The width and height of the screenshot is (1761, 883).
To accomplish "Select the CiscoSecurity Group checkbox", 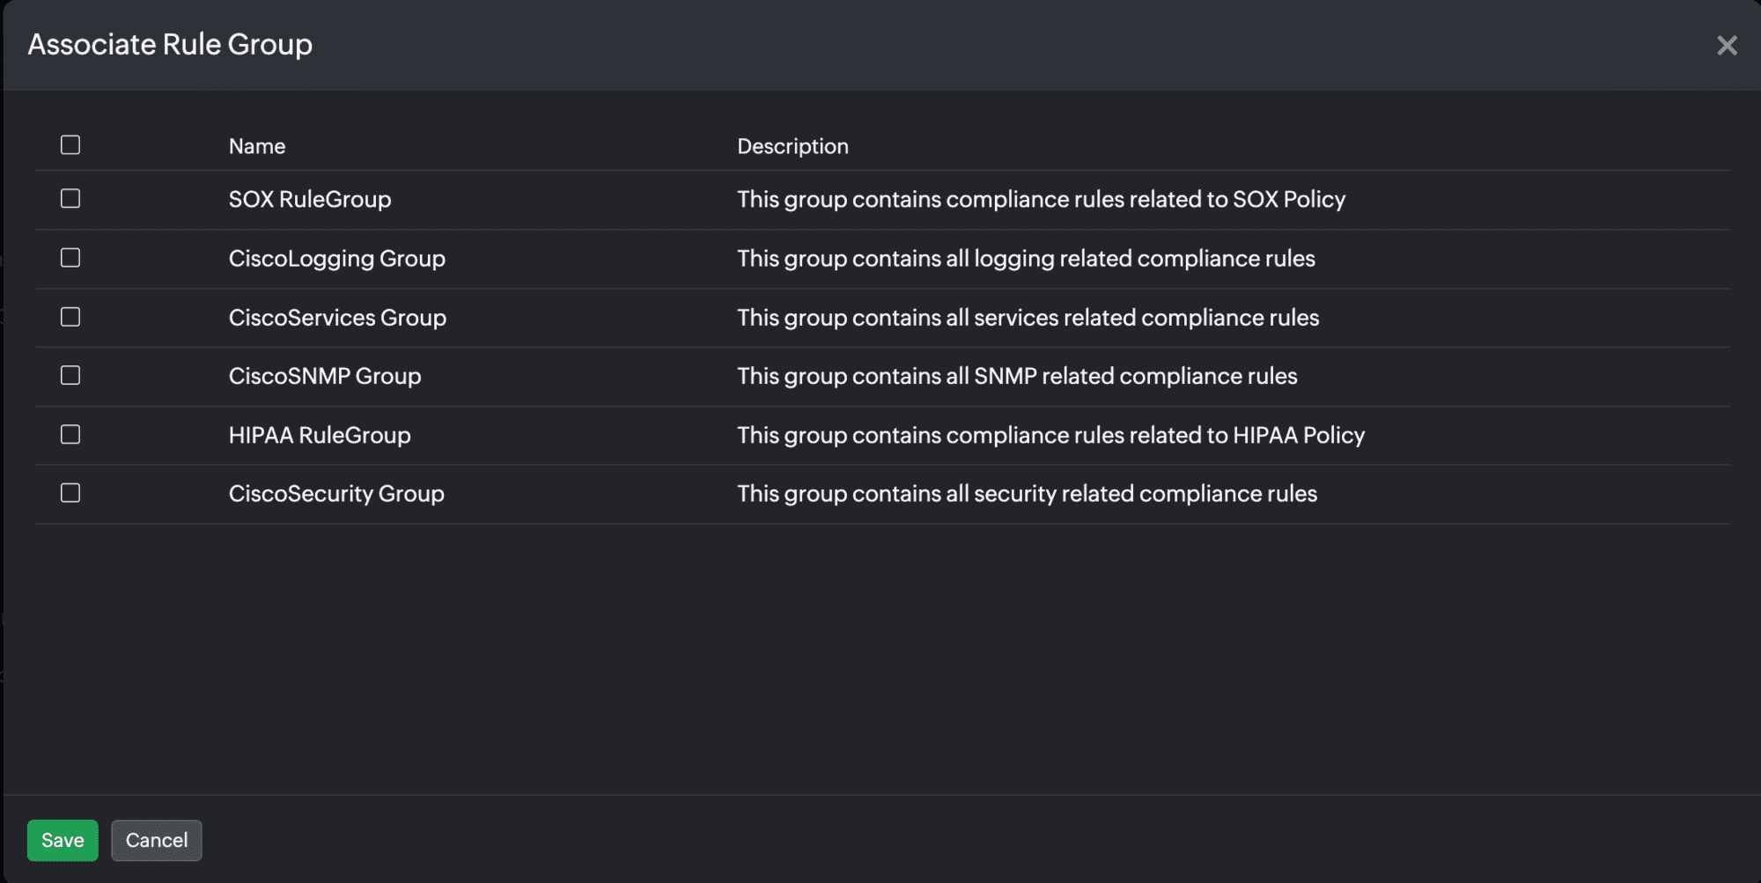I will pos(70,493).
